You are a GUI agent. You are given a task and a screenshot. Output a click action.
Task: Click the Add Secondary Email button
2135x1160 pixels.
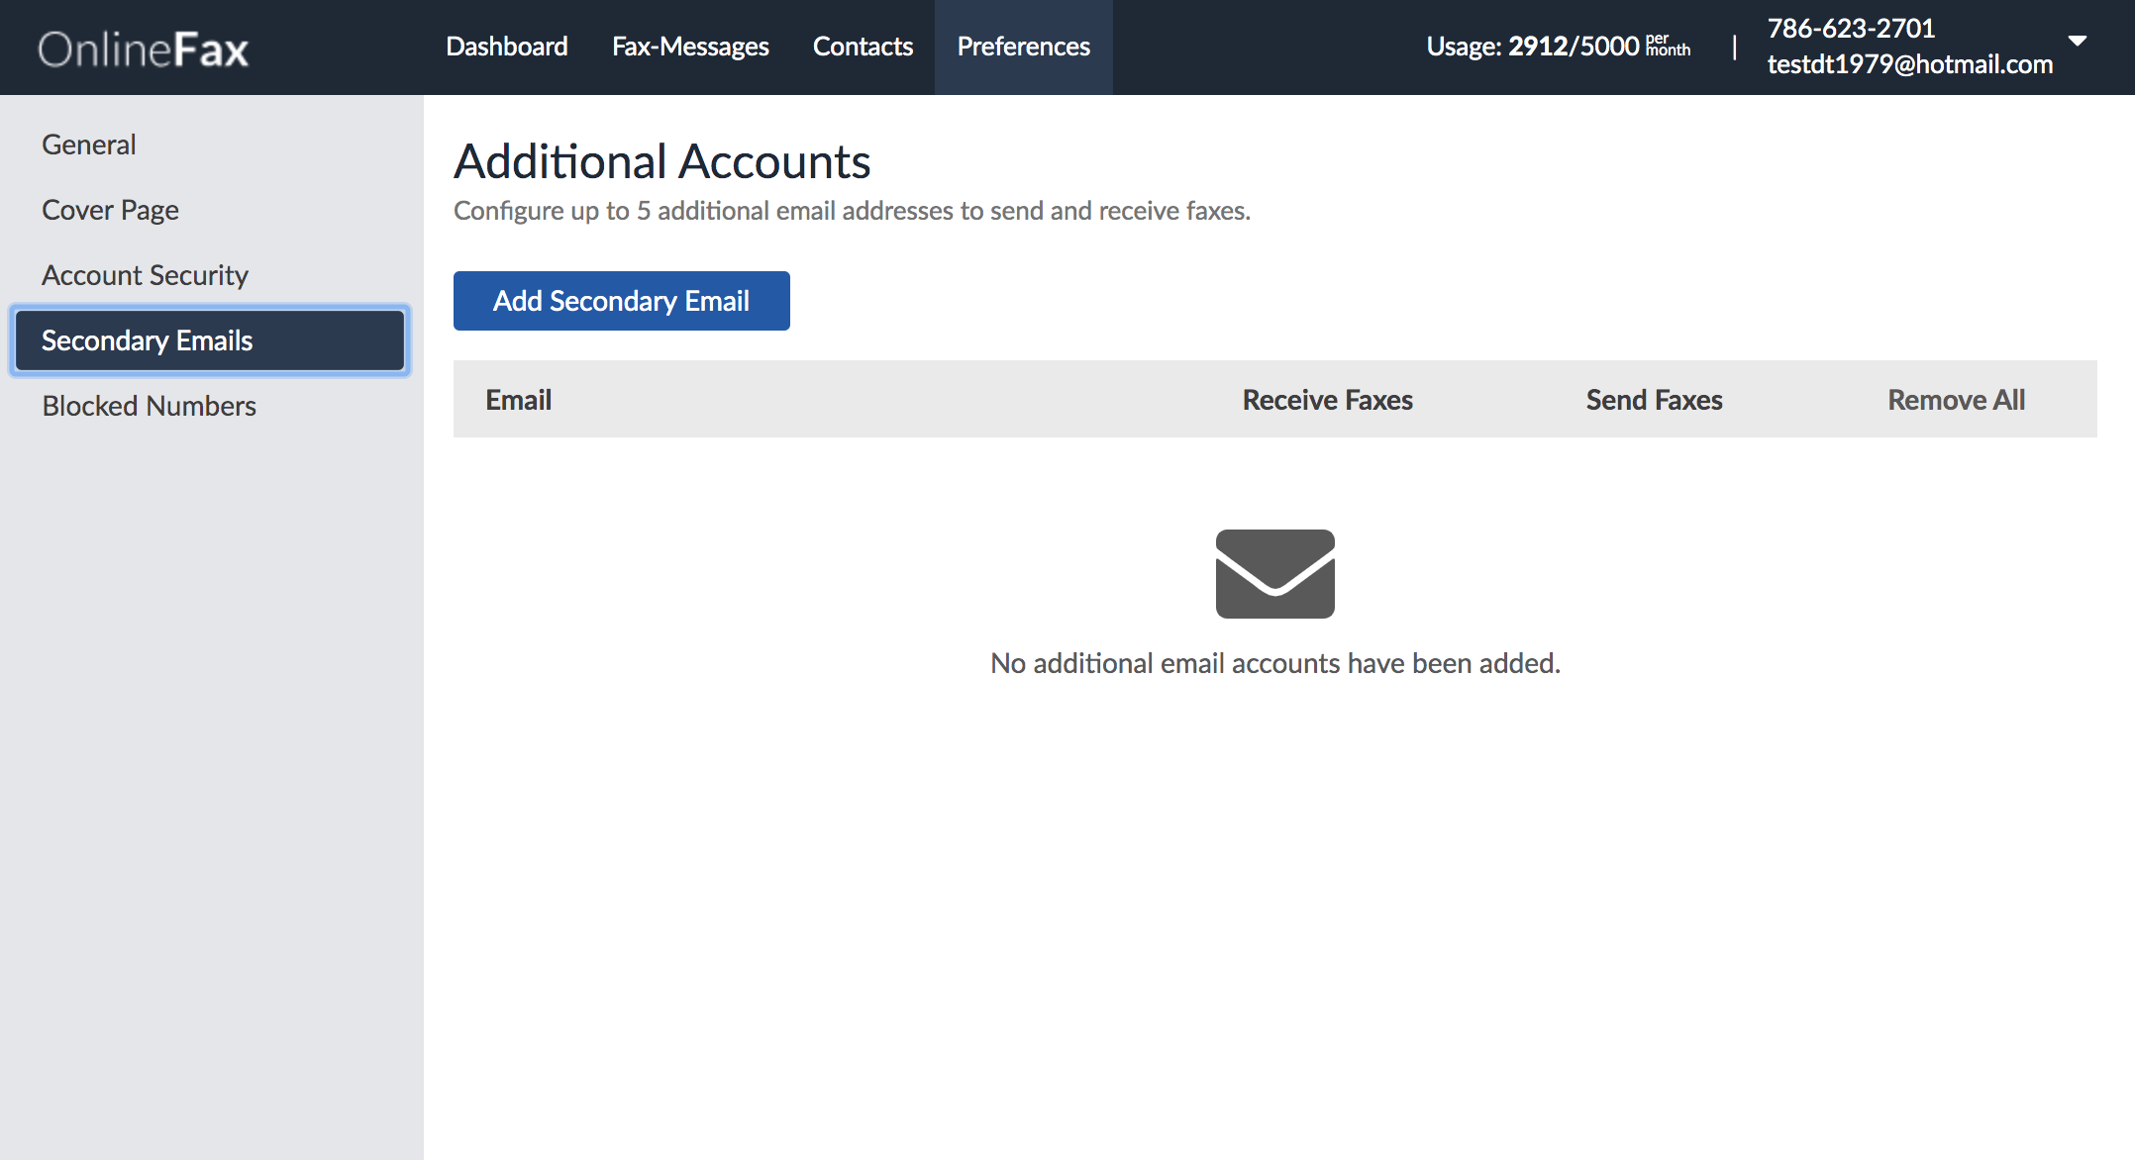621,300
